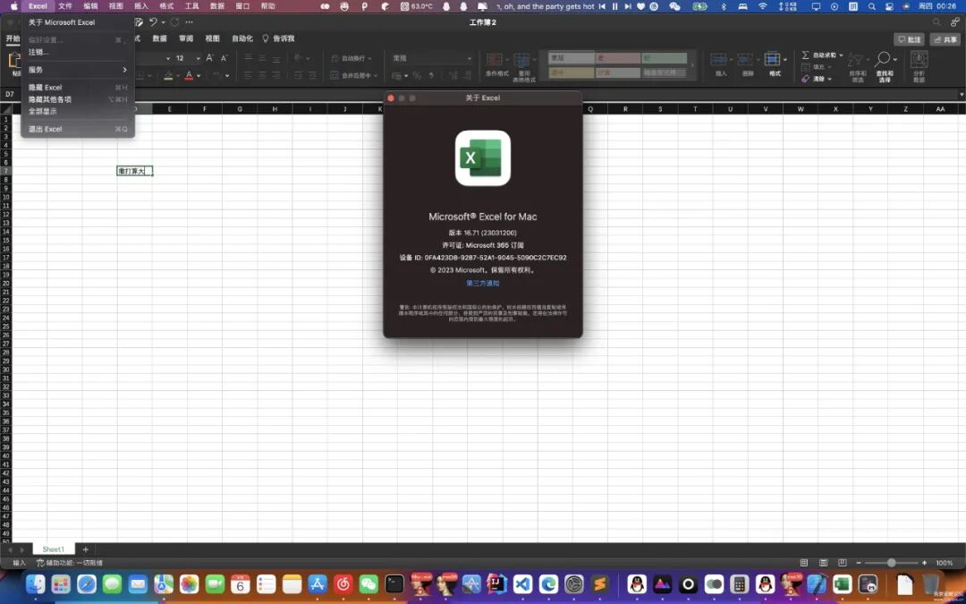966x604 pixels.
Task: Click the Excel logo in About dialog
Action: (x=483, y=157)
